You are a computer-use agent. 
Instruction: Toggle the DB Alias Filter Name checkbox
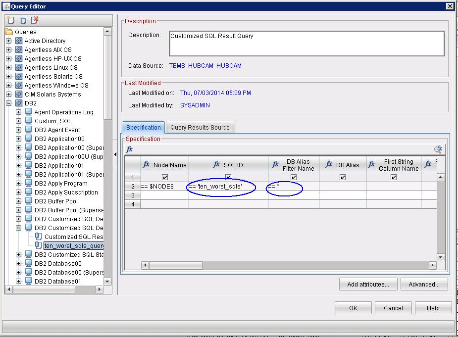coord(294,177)
